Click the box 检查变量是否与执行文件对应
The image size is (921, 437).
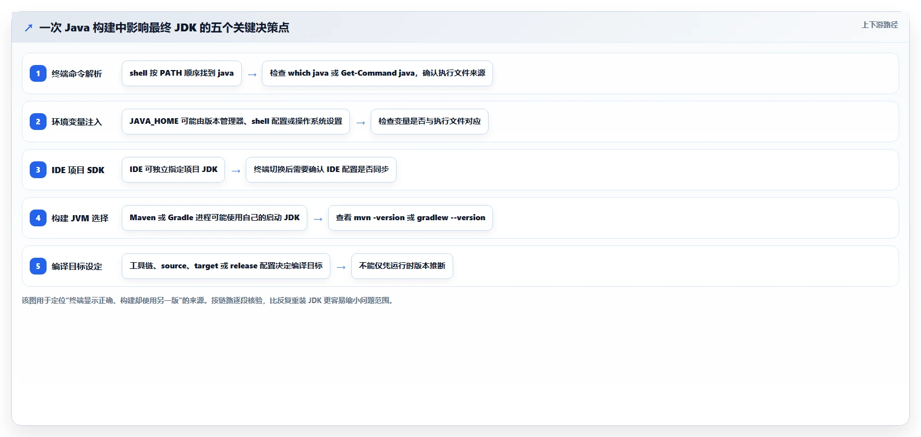coord(430,122)
